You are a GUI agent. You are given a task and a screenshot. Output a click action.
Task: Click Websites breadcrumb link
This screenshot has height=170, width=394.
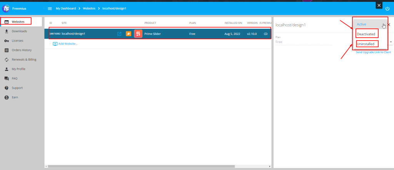(89, 8)
